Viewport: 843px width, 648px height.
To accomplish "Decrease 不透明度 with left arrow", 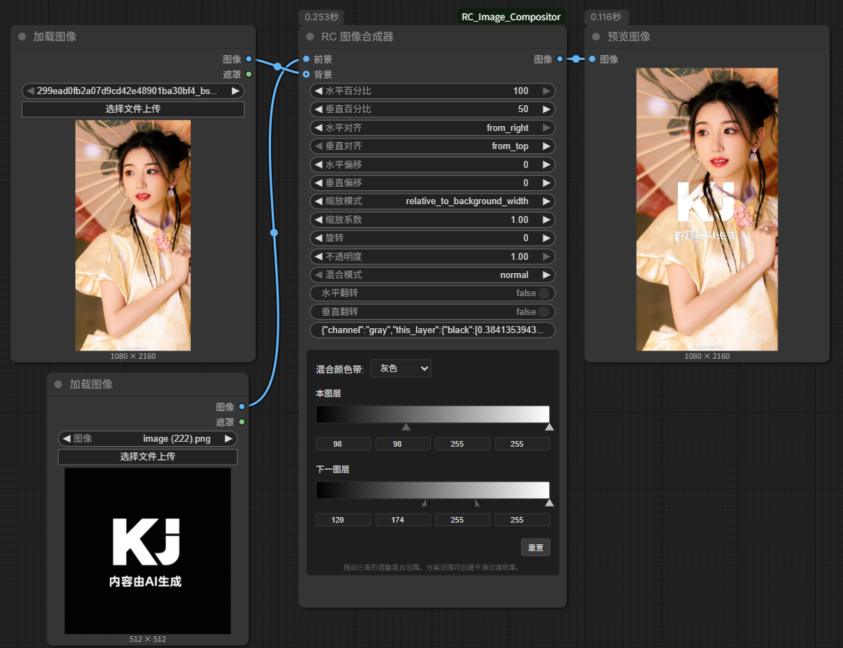I will coord(318,256).
